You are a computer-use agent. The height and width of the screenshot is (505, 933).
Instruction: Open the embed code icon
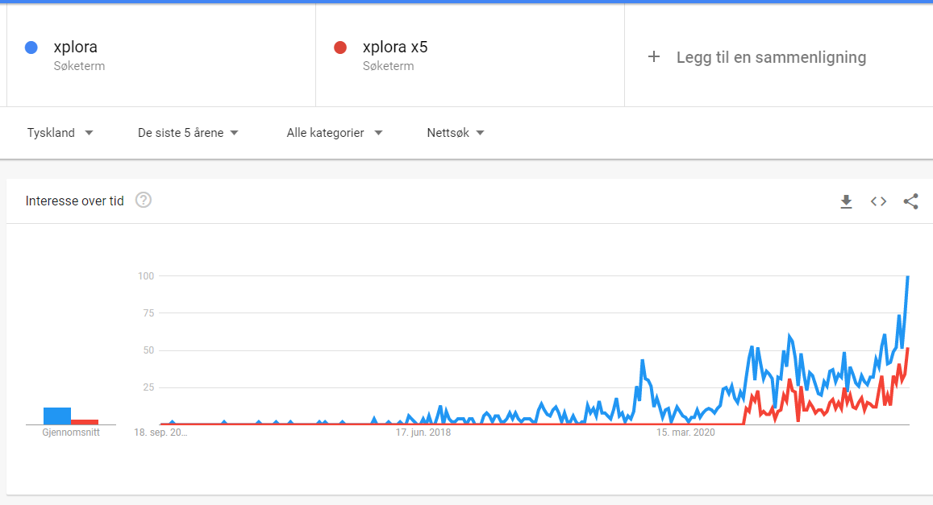point(878,201)
